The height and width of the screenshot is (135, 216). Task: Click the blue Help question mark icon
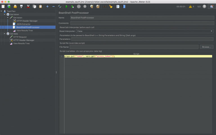pos(124,6)
